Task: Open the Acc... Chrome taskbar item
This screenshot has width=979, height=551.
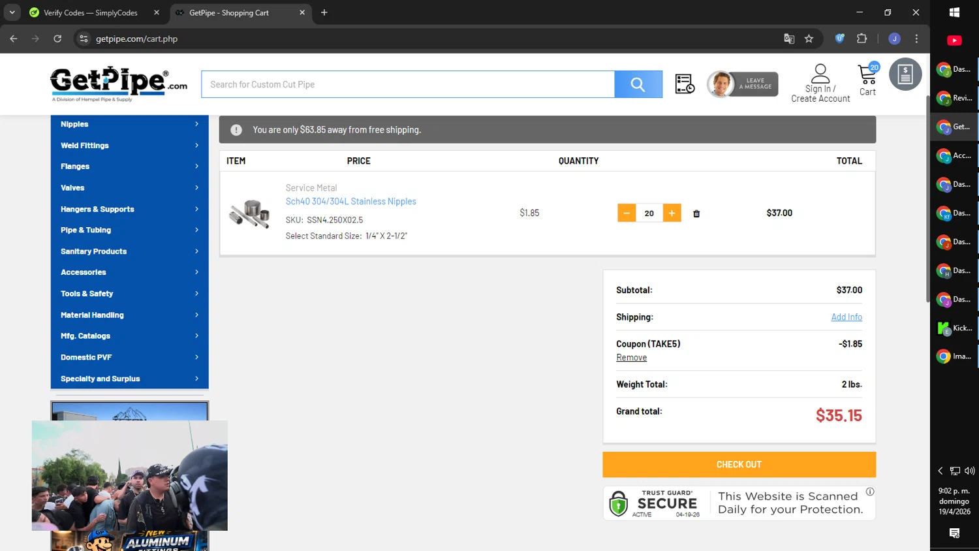Action: (x=954, y=155)
